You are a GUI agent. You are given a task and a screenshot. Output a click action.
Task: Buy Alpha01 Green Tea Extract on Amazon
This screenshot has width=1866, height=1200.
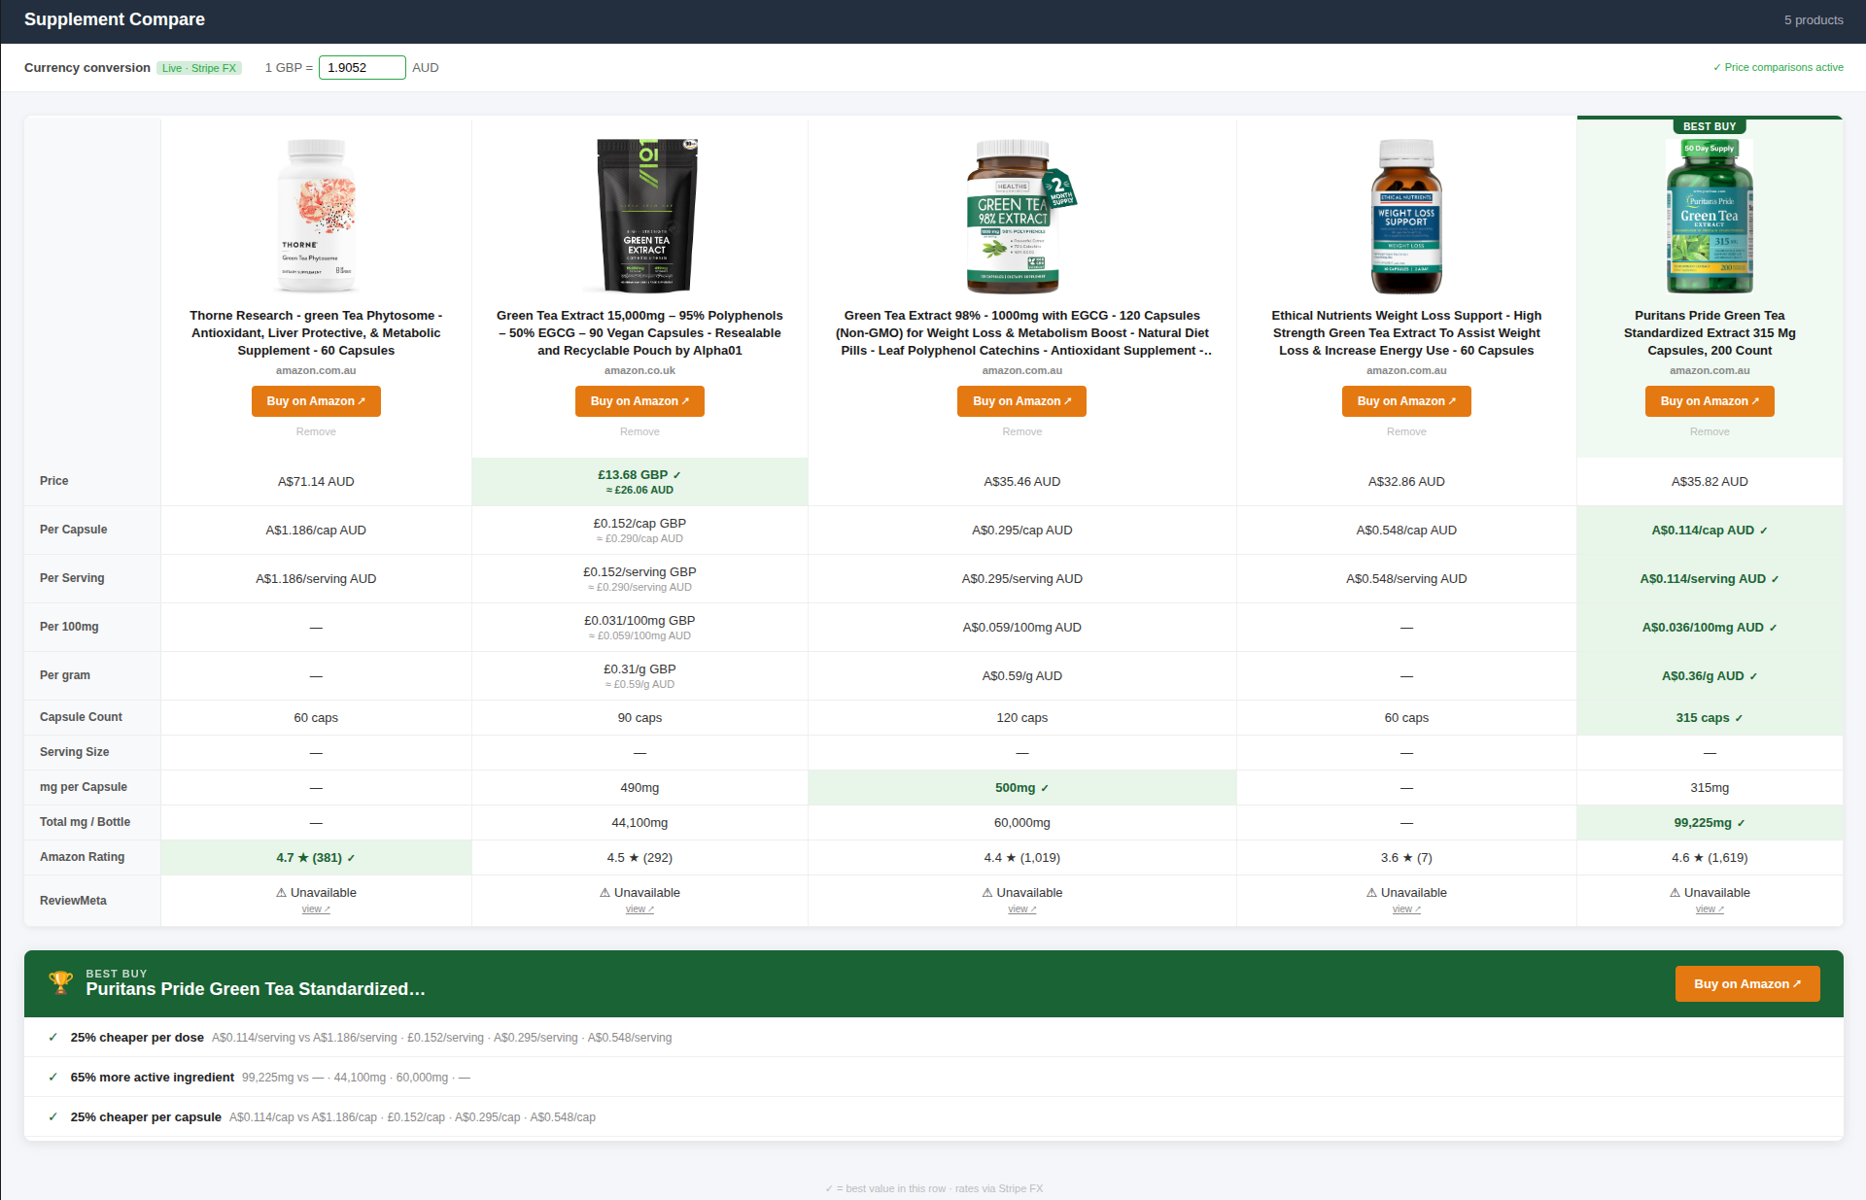(639, 401)
